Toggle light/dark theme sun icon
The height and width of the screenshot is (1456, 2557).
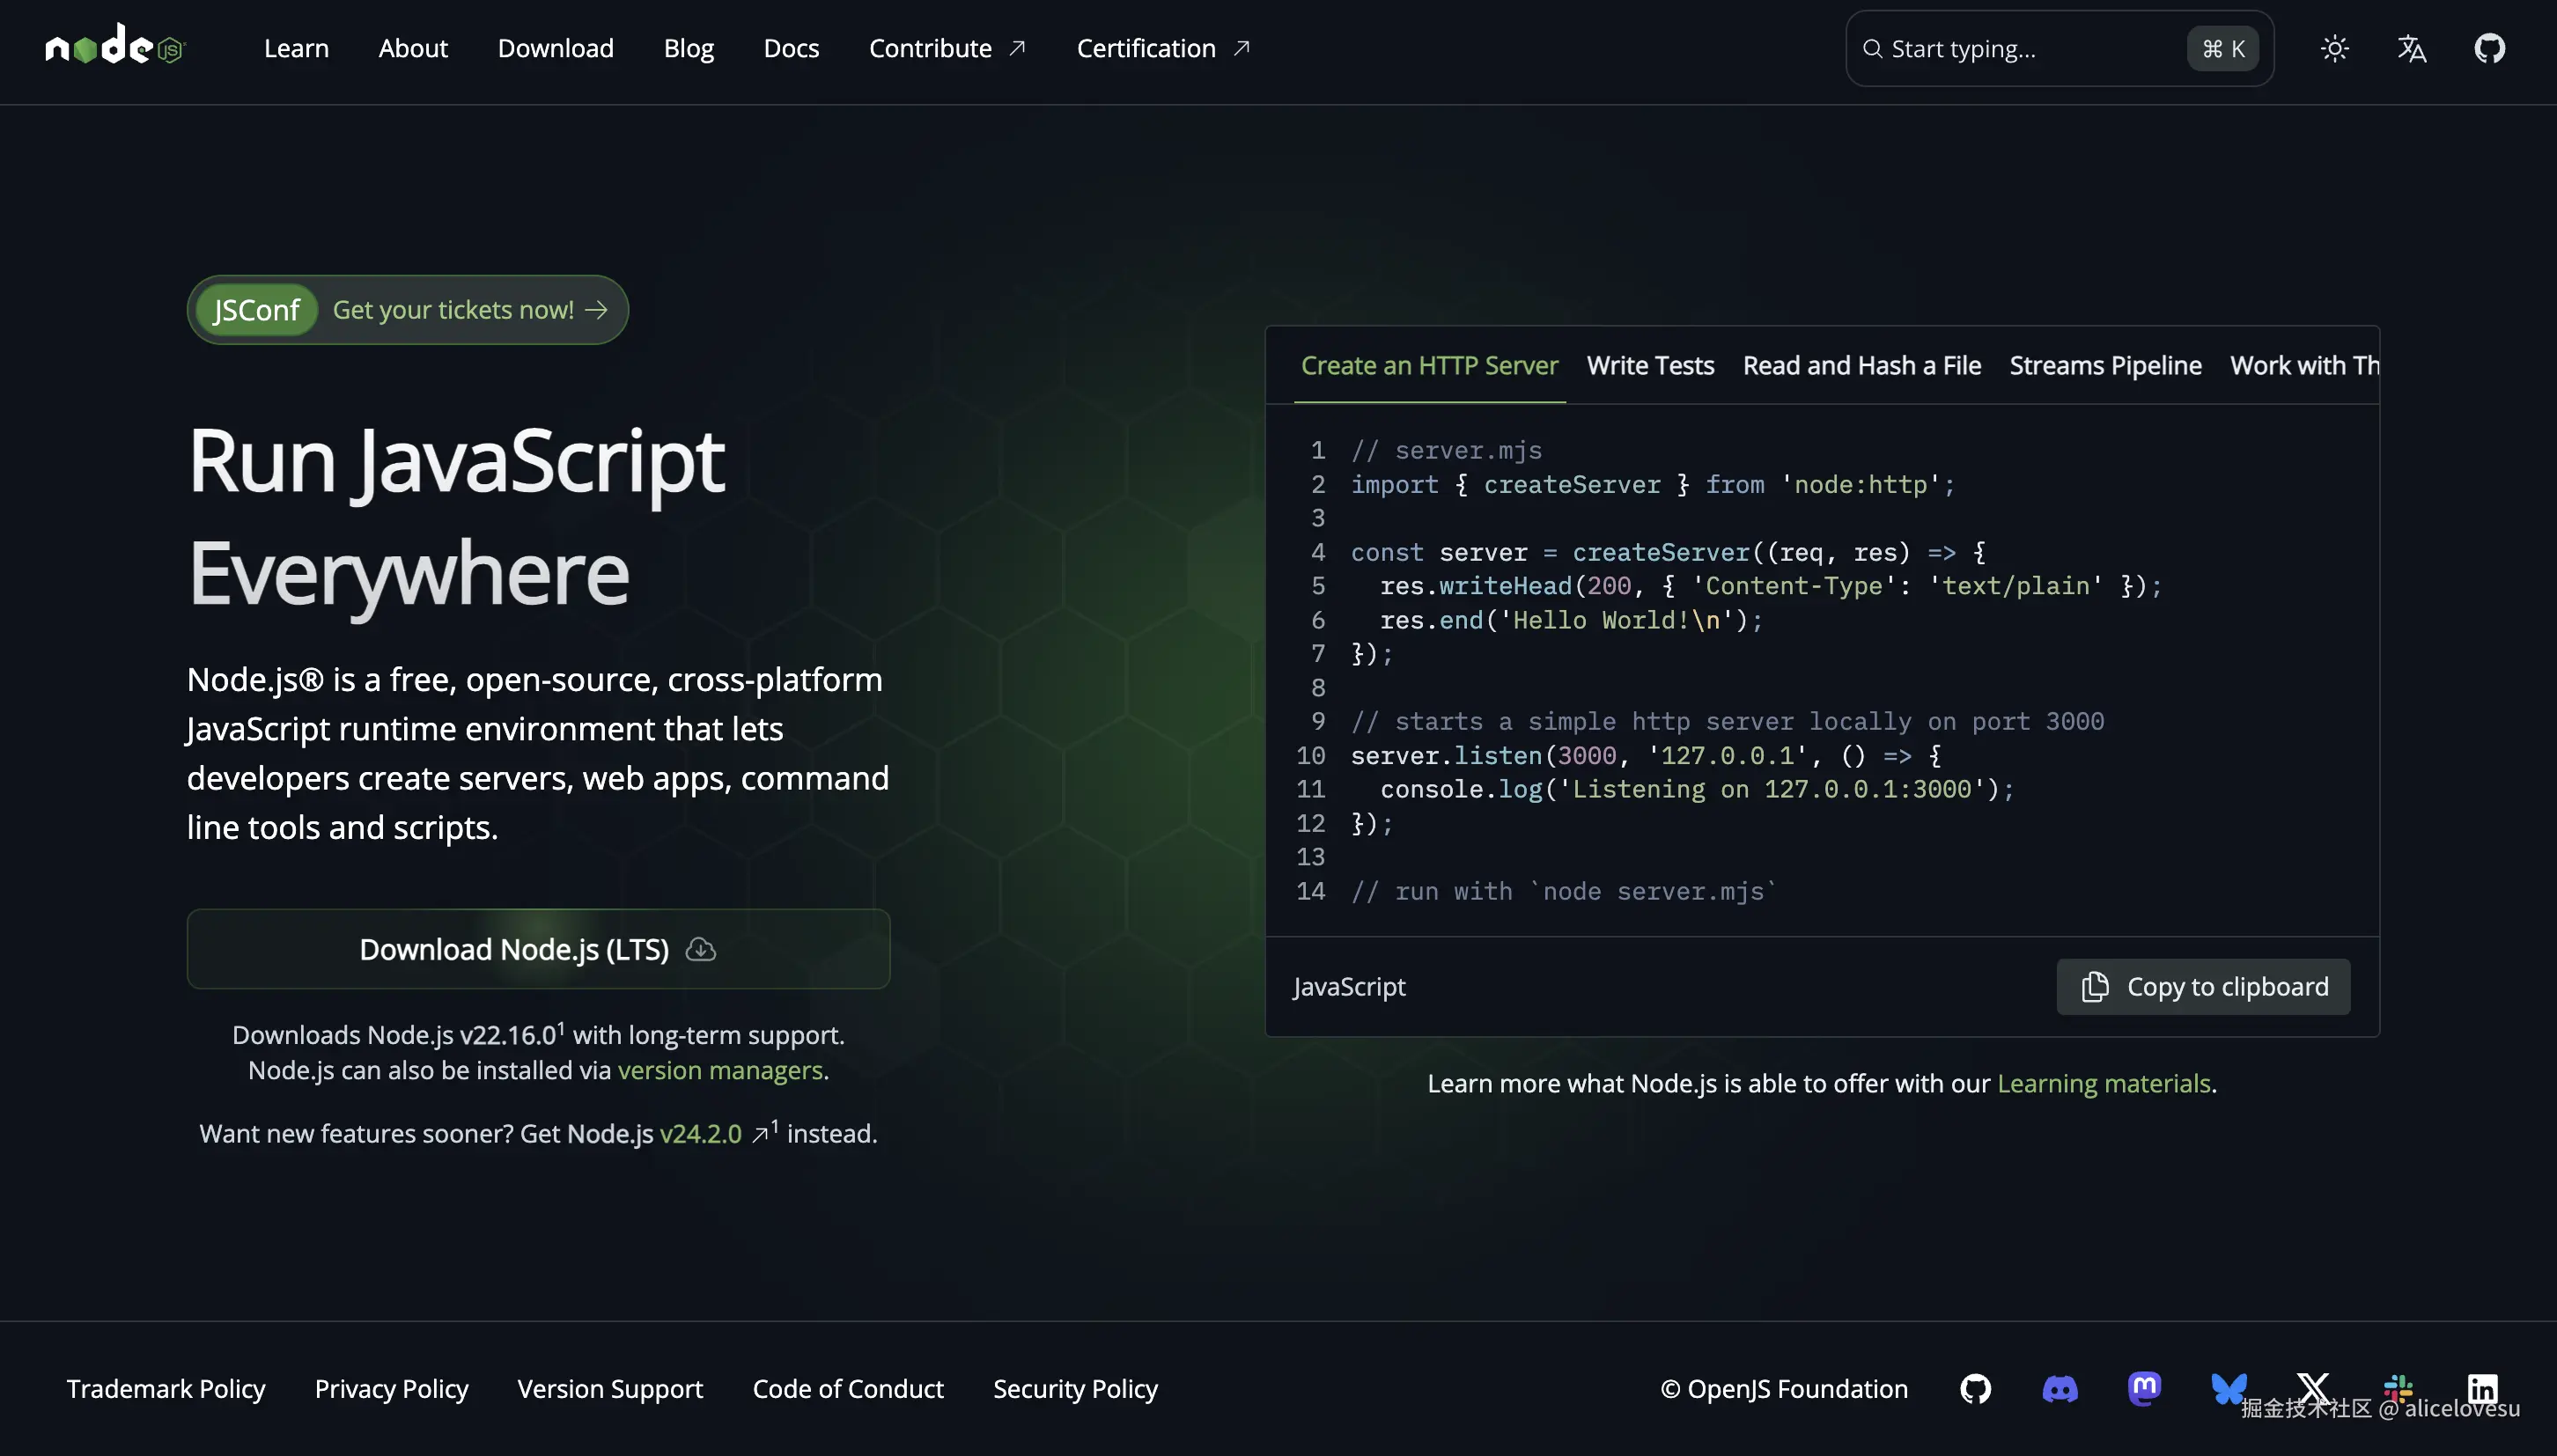coord(2334,48)
